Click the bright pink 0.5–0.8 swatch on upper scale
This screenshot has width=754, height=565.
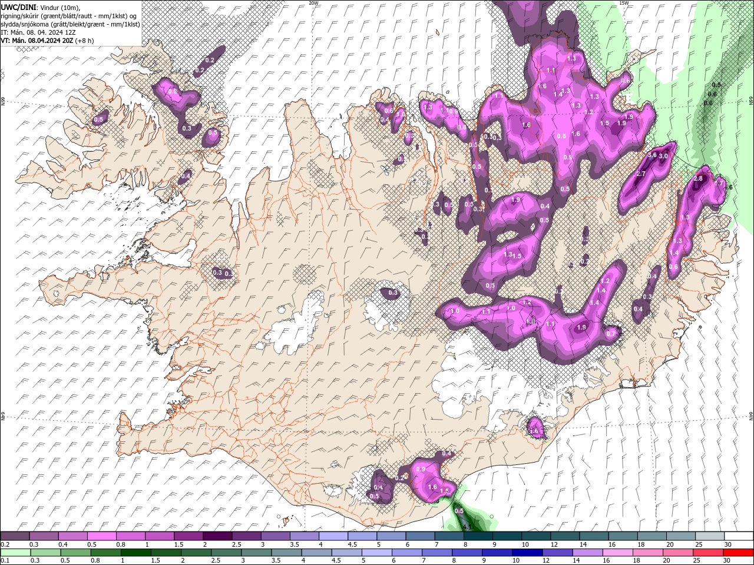101,536
